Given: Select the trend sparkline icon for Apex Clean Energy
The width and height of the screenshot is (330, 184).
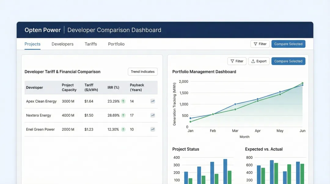Looking at the screenshot, I should tap(152, 101).
